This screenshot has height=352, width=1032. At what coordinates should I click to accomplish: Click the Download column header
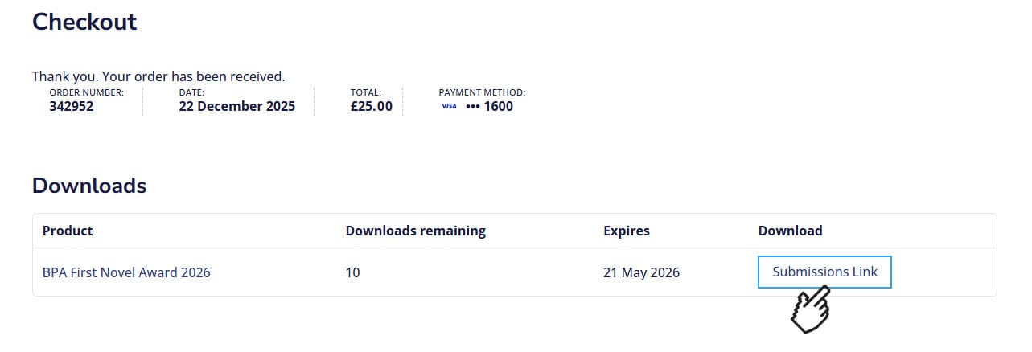(x=790, y=231)
